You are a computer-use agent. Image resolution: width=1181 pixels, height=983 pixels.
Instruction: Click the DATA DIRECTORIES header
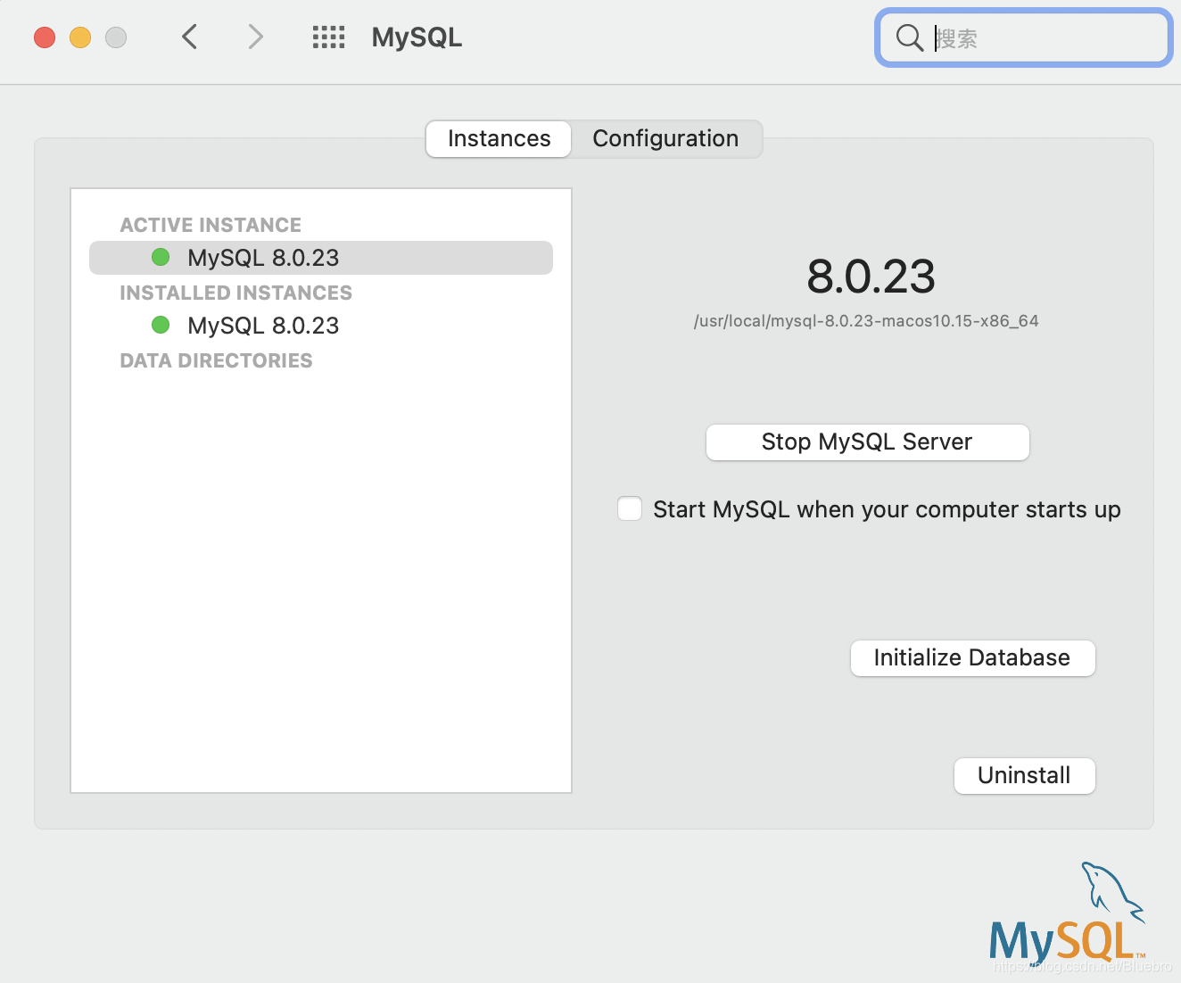coord(216,360)
